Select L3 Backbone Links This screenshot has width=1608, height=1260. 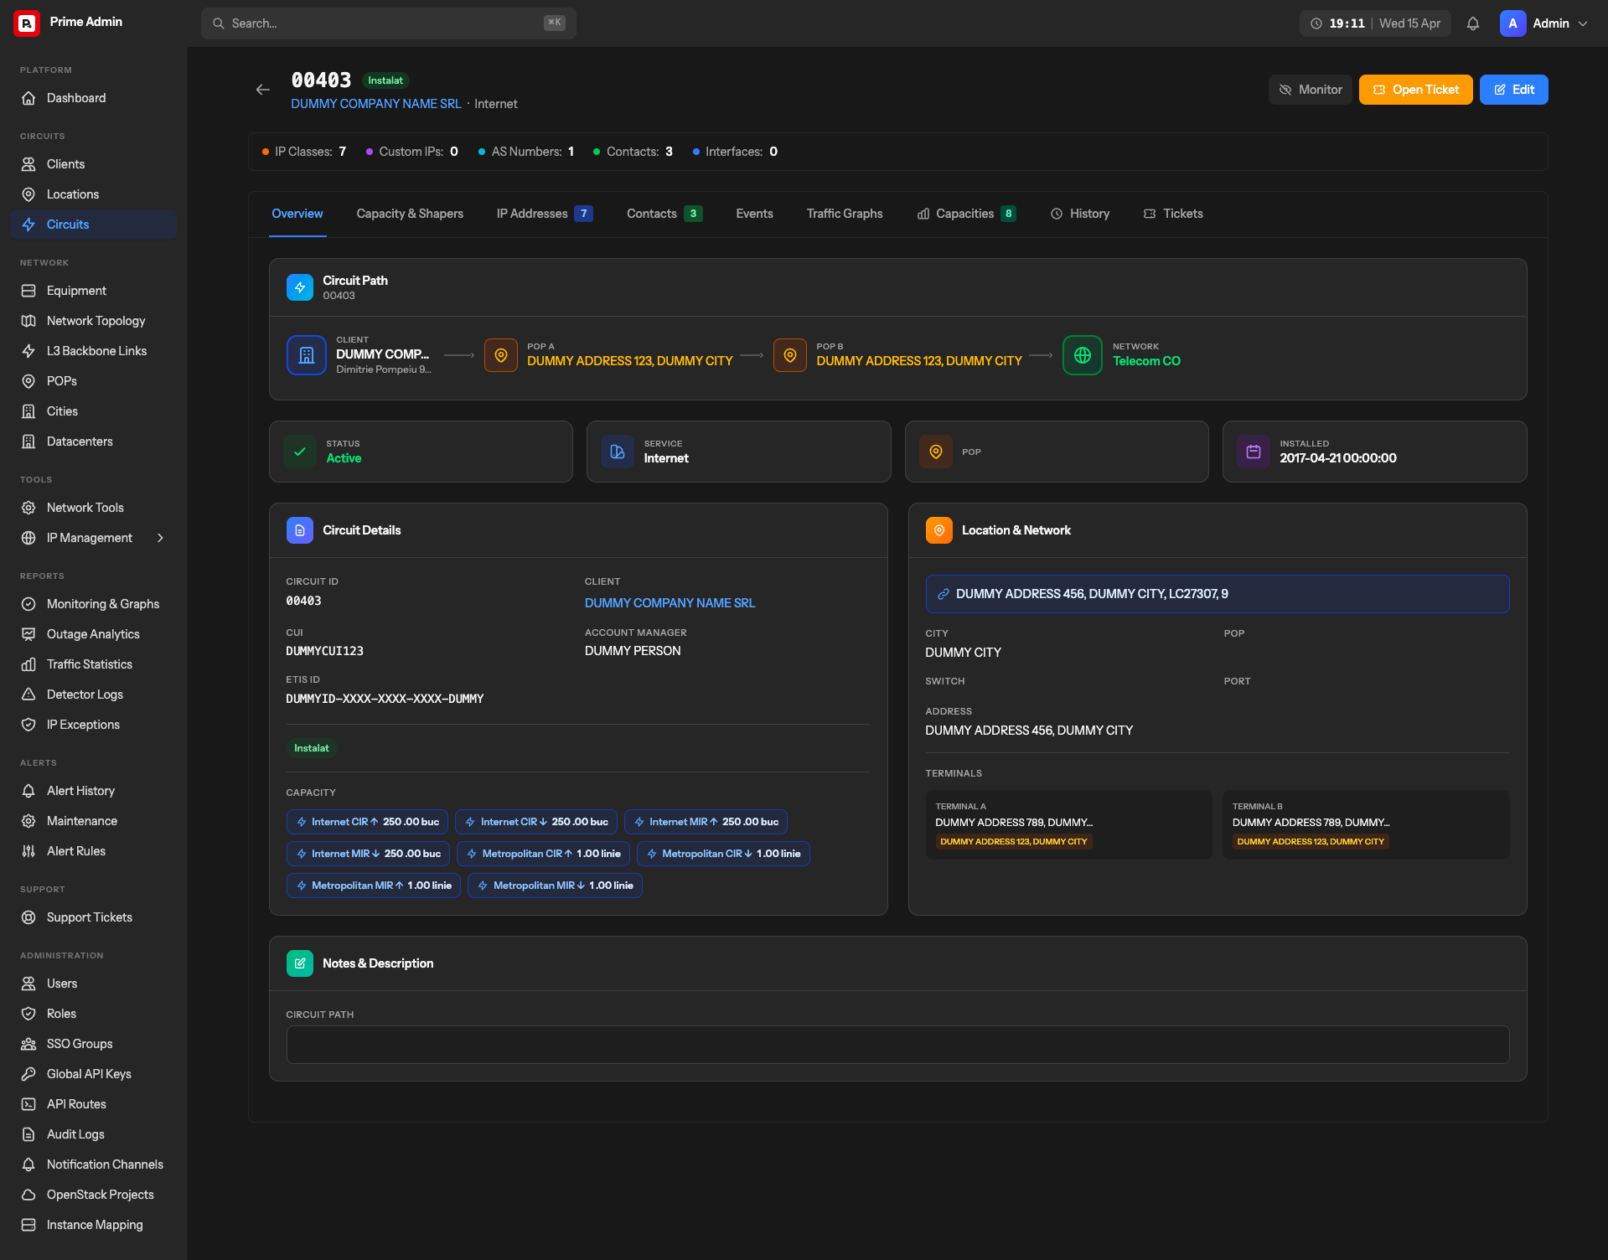pos(96,351)
